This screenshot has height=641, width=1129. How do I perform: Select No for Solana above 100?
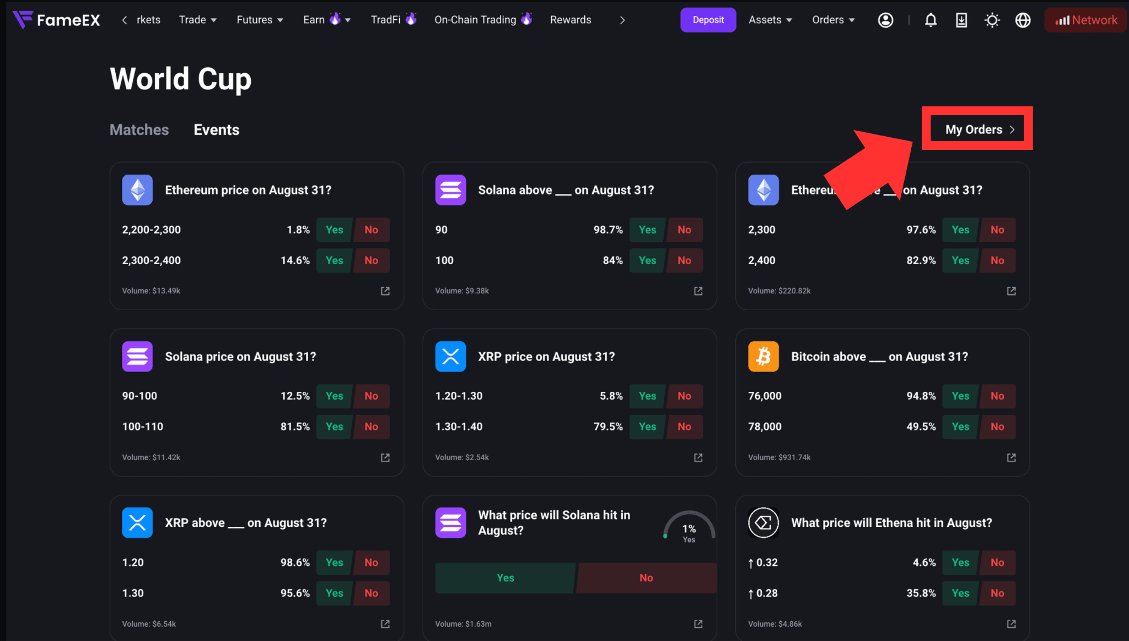click(685, 261)
